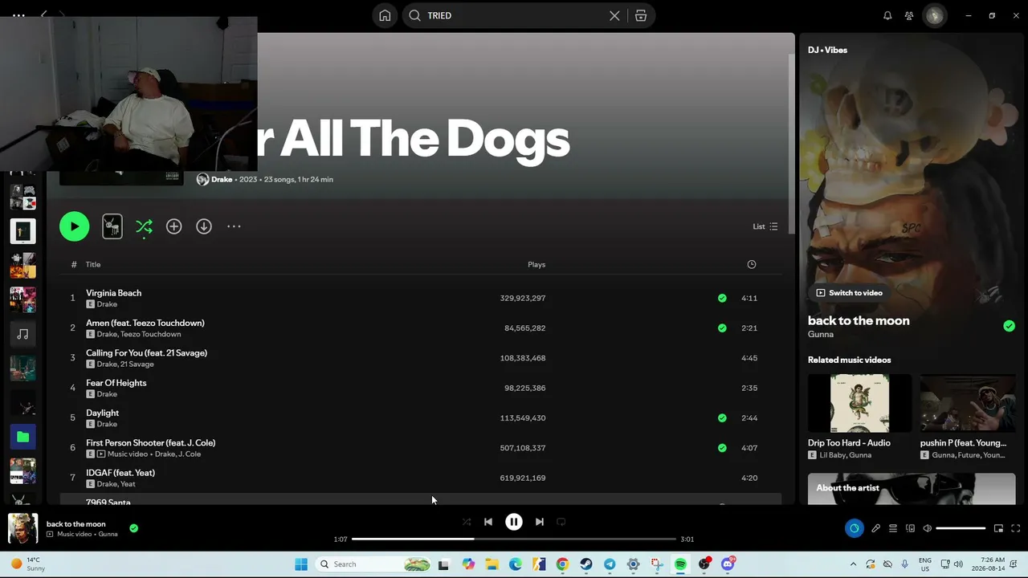This screenshot has width=1028, height=578.
Task: Toggle shuffle in the player bar
Action: (x=467, y=522)
